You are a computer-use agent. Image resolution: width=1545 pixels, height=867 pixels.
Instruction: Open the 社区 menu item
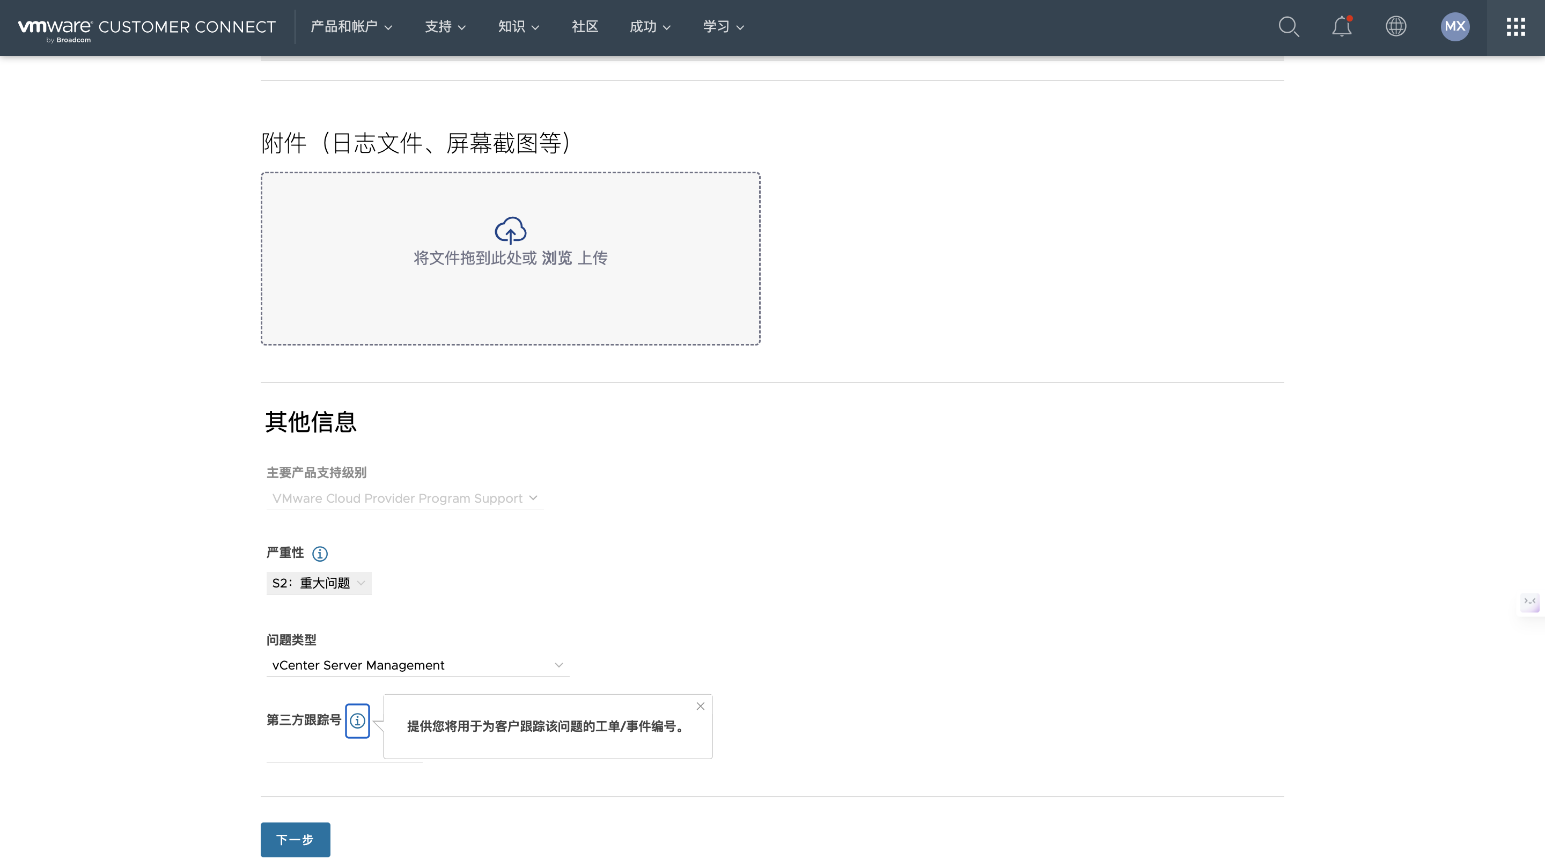tap(585, 27)
